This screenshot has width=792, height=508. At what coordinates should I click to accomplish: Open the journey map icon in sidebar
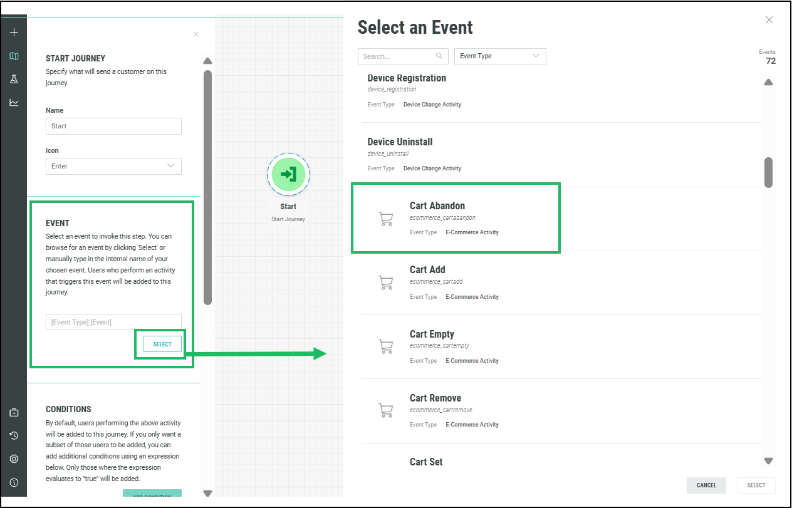(x=14, y=56)
